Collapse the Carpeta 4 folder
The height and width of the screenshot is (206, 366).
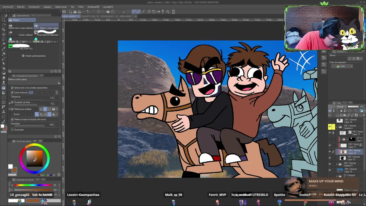tap(337, 127)
